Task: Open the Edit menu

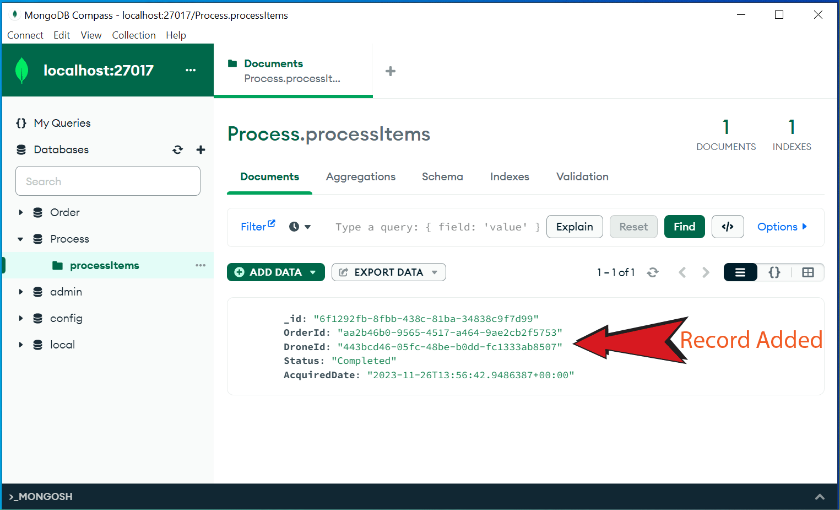Action: click(x=62, y=35)
